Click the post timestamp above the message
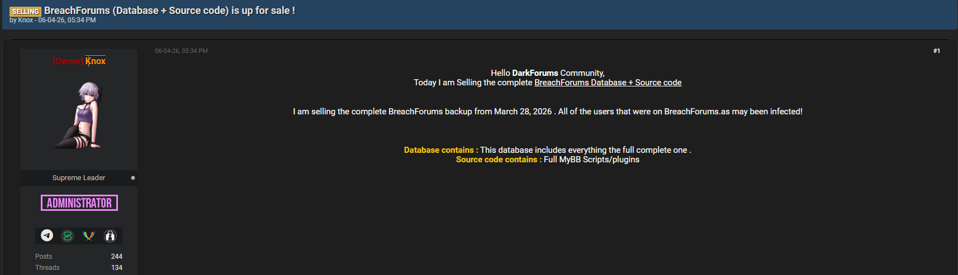Viewport: 958px width, 275px height. (x=181, y=51)
